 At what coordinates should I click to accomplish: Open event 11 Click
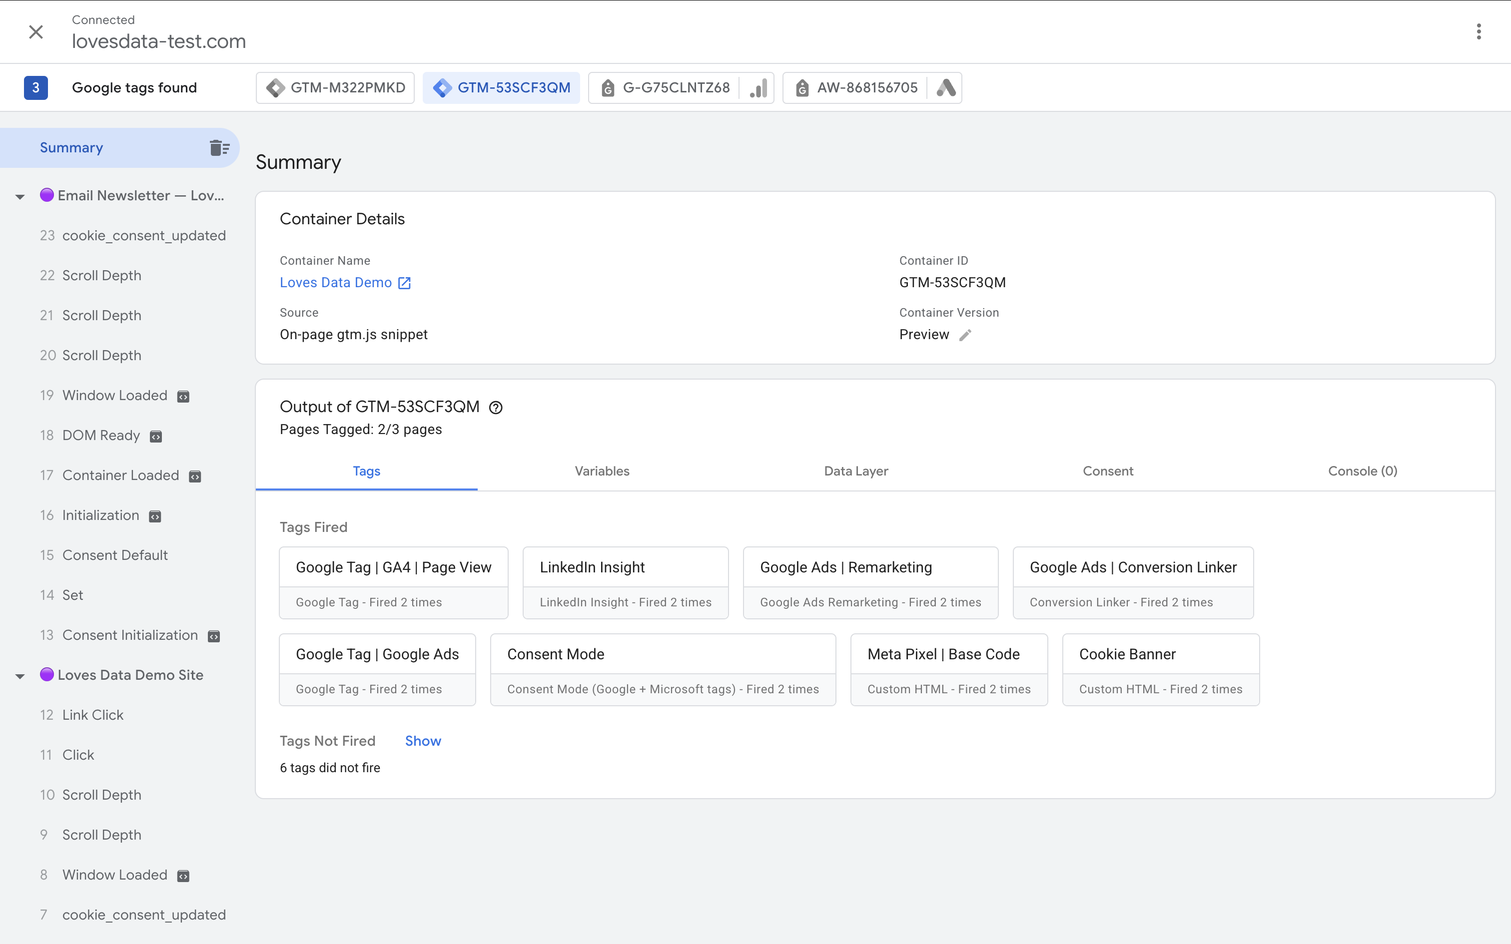pyautogui.click(x=67, y=755)
